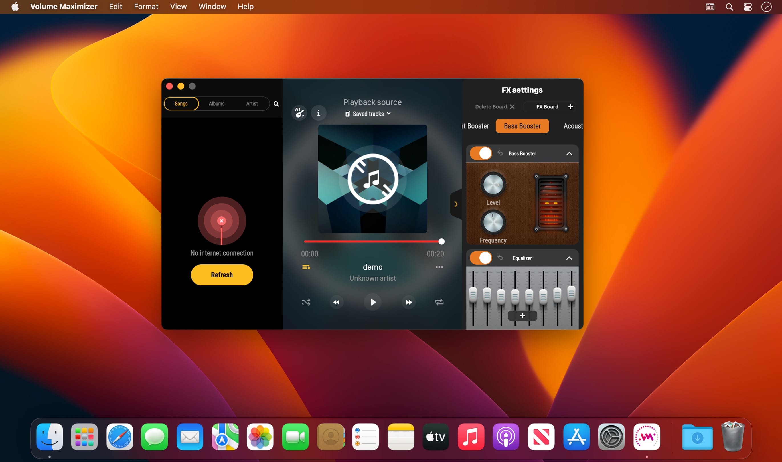Turn off the Bass Booster switch

coord(481,153)
